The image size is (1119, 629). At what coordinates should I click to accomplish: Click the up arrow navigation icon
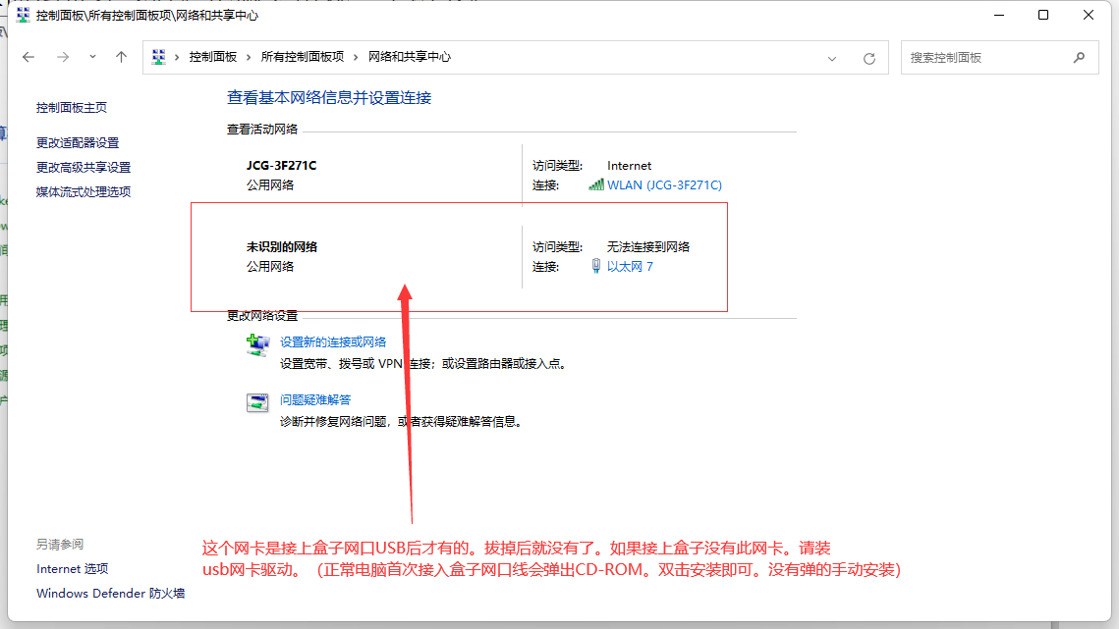(x=120, y=57)
